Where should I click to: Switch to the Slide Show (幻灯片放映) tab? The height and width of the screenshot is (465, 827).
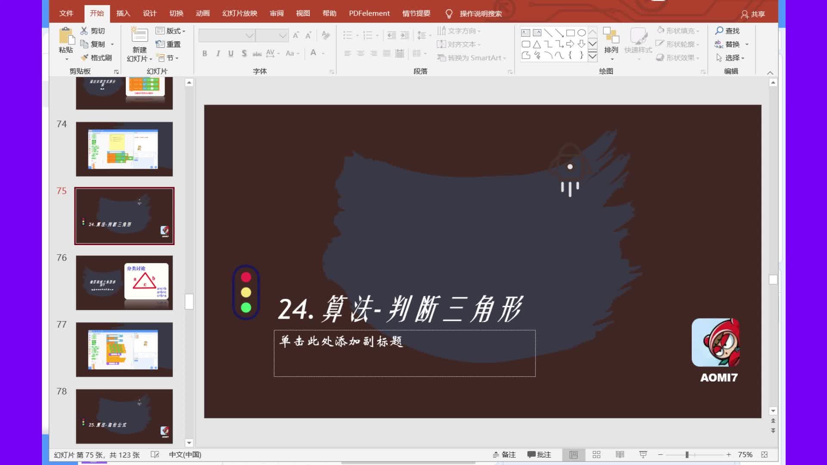[x=239, y=13]
